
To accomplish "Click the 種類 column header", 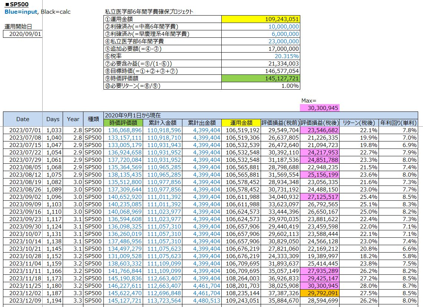I will 93,119.
